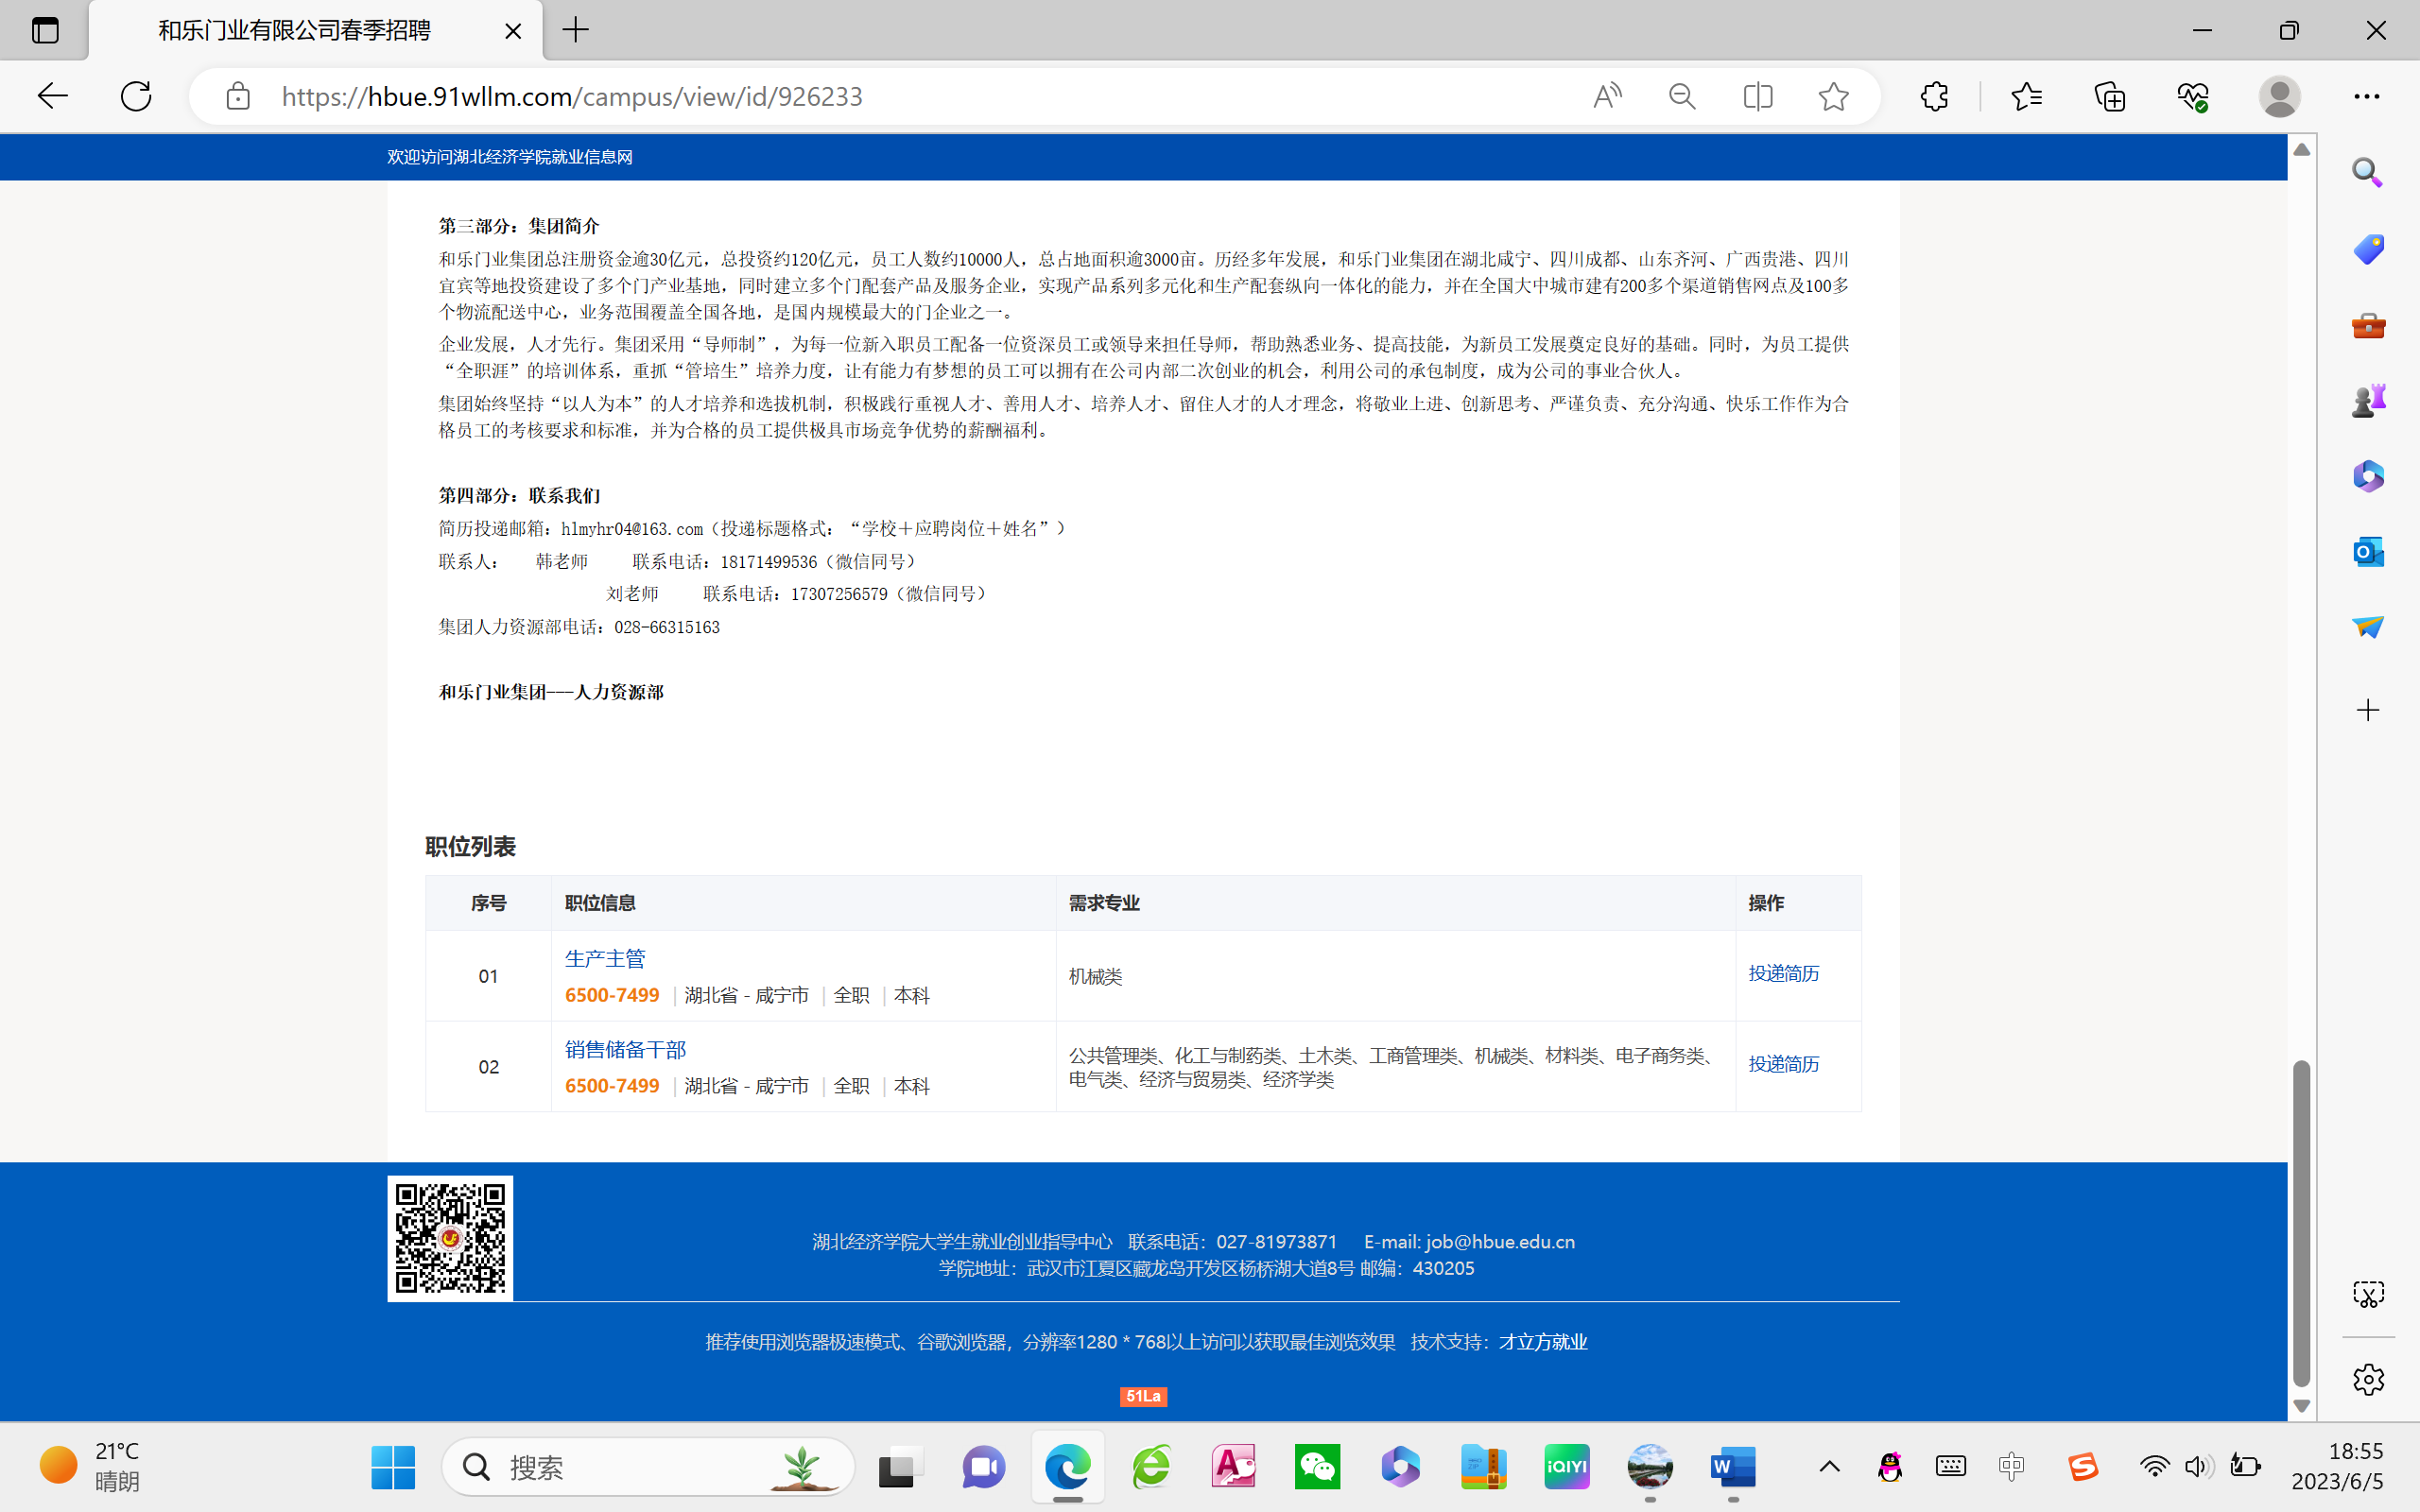The image size is (2420, 1512).
Task: Click the refresh page button
Action: pos(136,96)
